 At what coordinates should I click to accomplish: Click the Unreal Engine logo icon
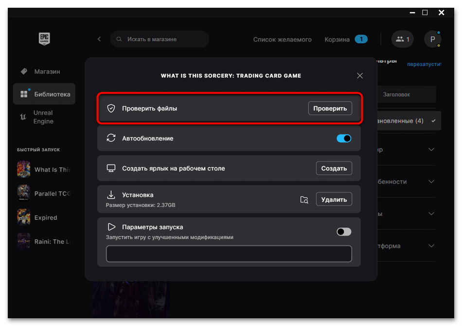click(x=23, y=117)
